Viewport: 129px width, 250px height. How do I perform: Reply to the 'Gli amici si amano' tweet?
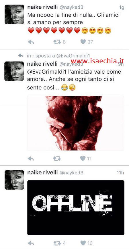click(x=31, y=42)
